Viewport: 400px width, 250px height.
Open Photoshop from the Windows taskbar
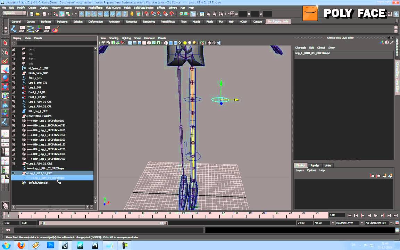point(50,245)
